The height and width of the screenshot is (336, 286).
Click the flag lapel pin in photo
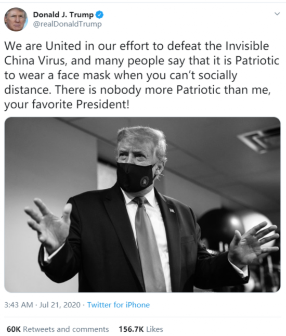pos(172,211)
